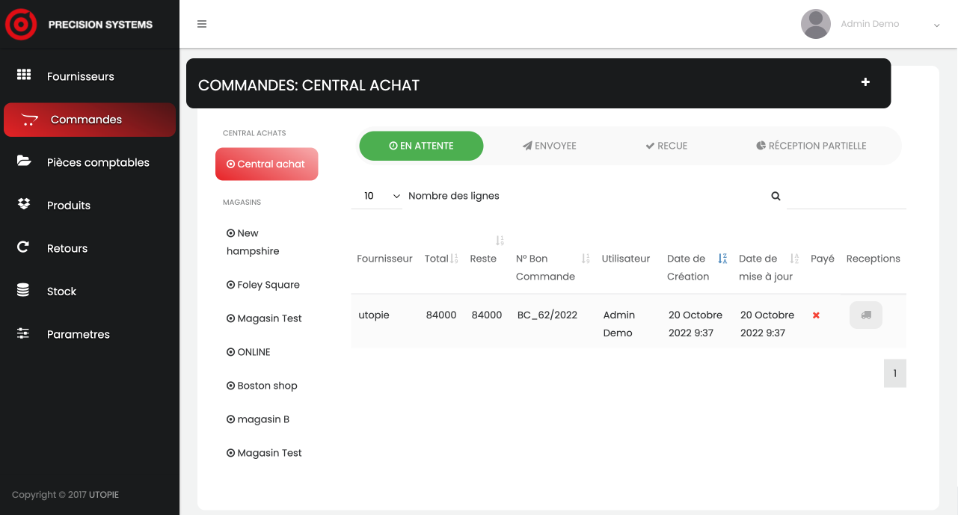Expand the Admin Demo user menu chevron
This screenshot has height=515, width=958.
point(936,25)
